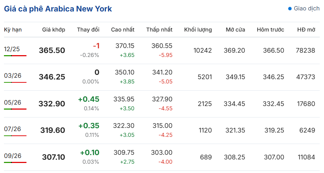Click the 365.50 matched price
This screenshot has height=173, width=324.
click(x=52, y=51)
